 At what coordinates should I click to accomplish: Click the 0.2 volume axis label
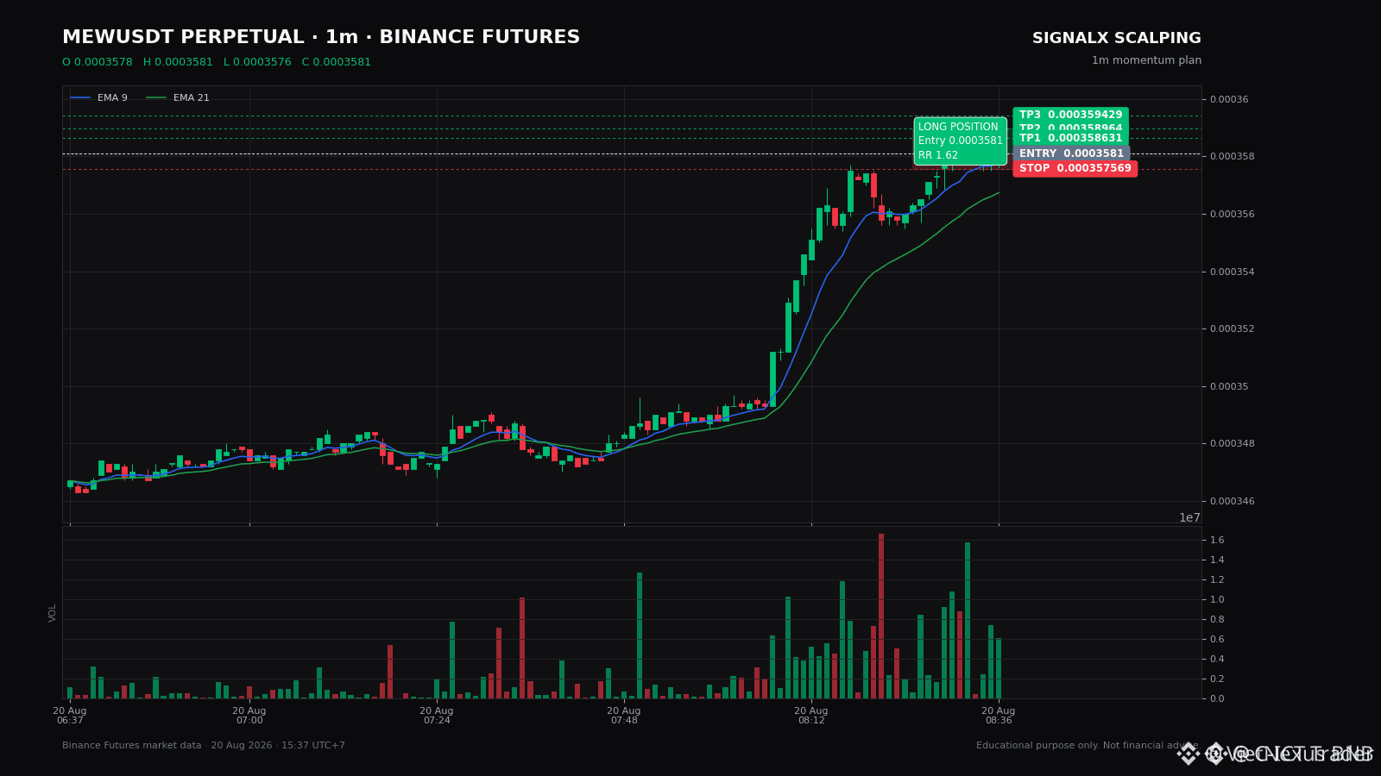click(x=1217, y=679)
